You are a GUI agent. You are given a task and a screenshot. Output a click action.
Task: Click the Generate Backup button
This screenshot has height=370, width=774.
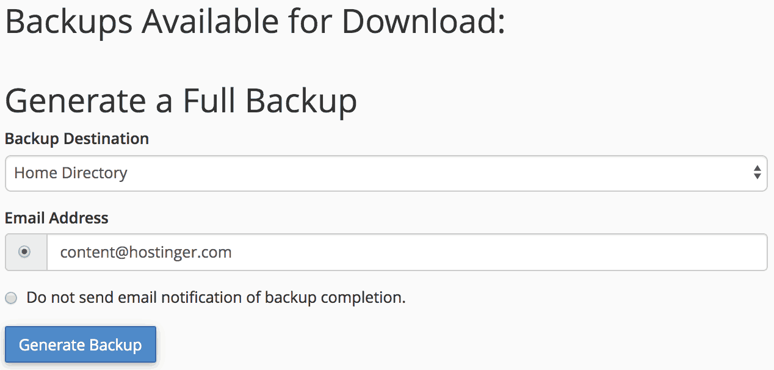pos(81,345)
